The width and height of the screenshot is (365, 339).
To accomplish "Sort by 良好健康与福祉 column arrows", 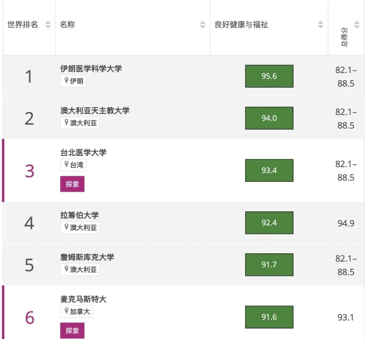I will pyautogui.click(x=320, y=25).
